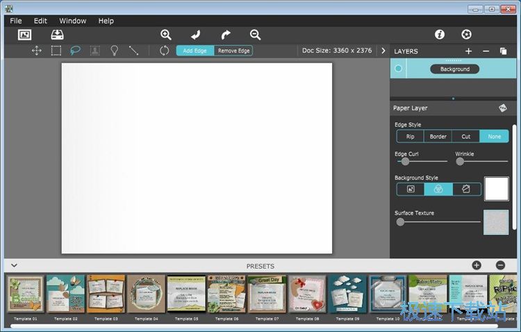This screenshot has height=332, width=521.
Task: Add a preset with plus button
Action: click(x=477, y=265)
